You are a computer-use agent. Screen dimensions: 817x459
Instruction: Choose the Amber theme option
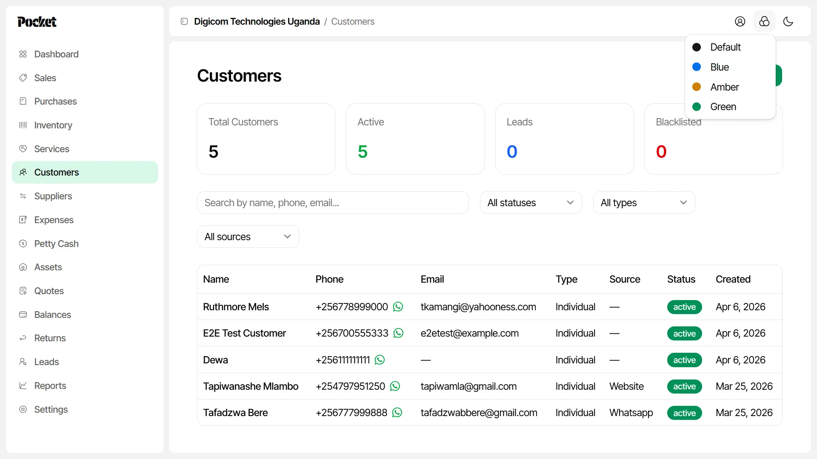coord(724,87)
